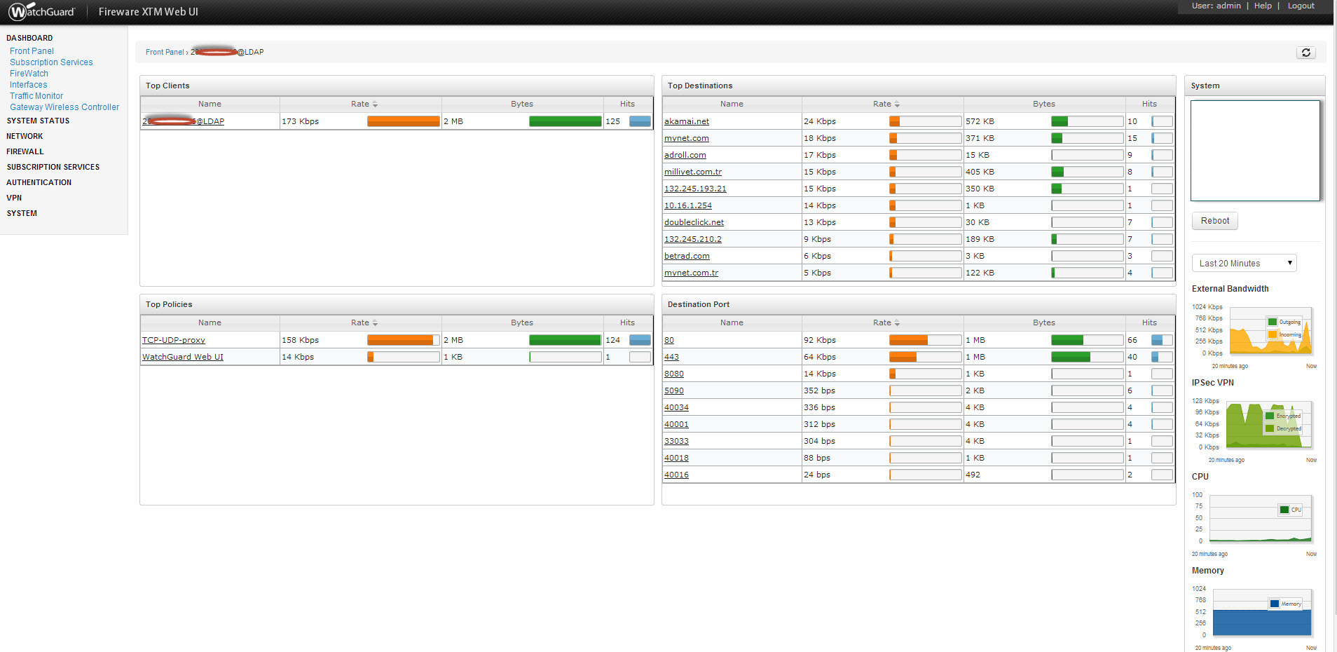Sort Top Clients by Bytes column

coord(522,104)
